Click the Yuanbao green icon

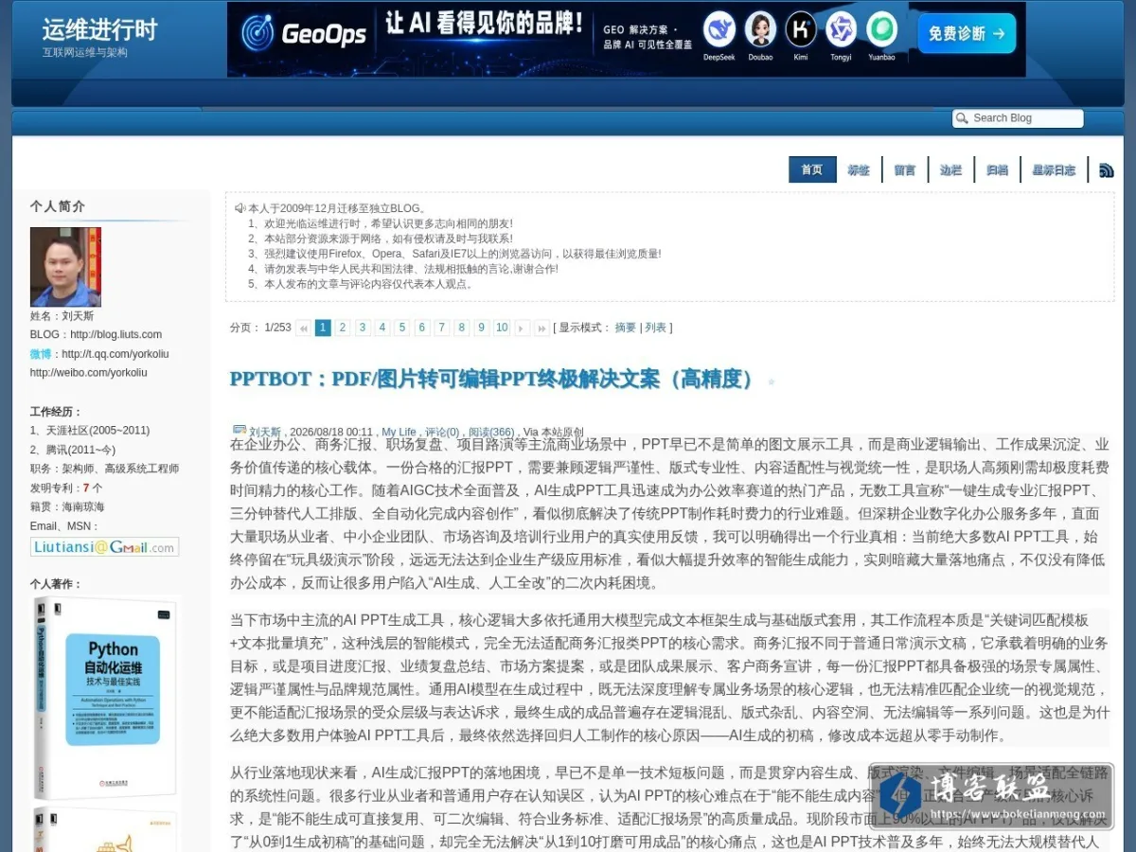pos(881,30)
